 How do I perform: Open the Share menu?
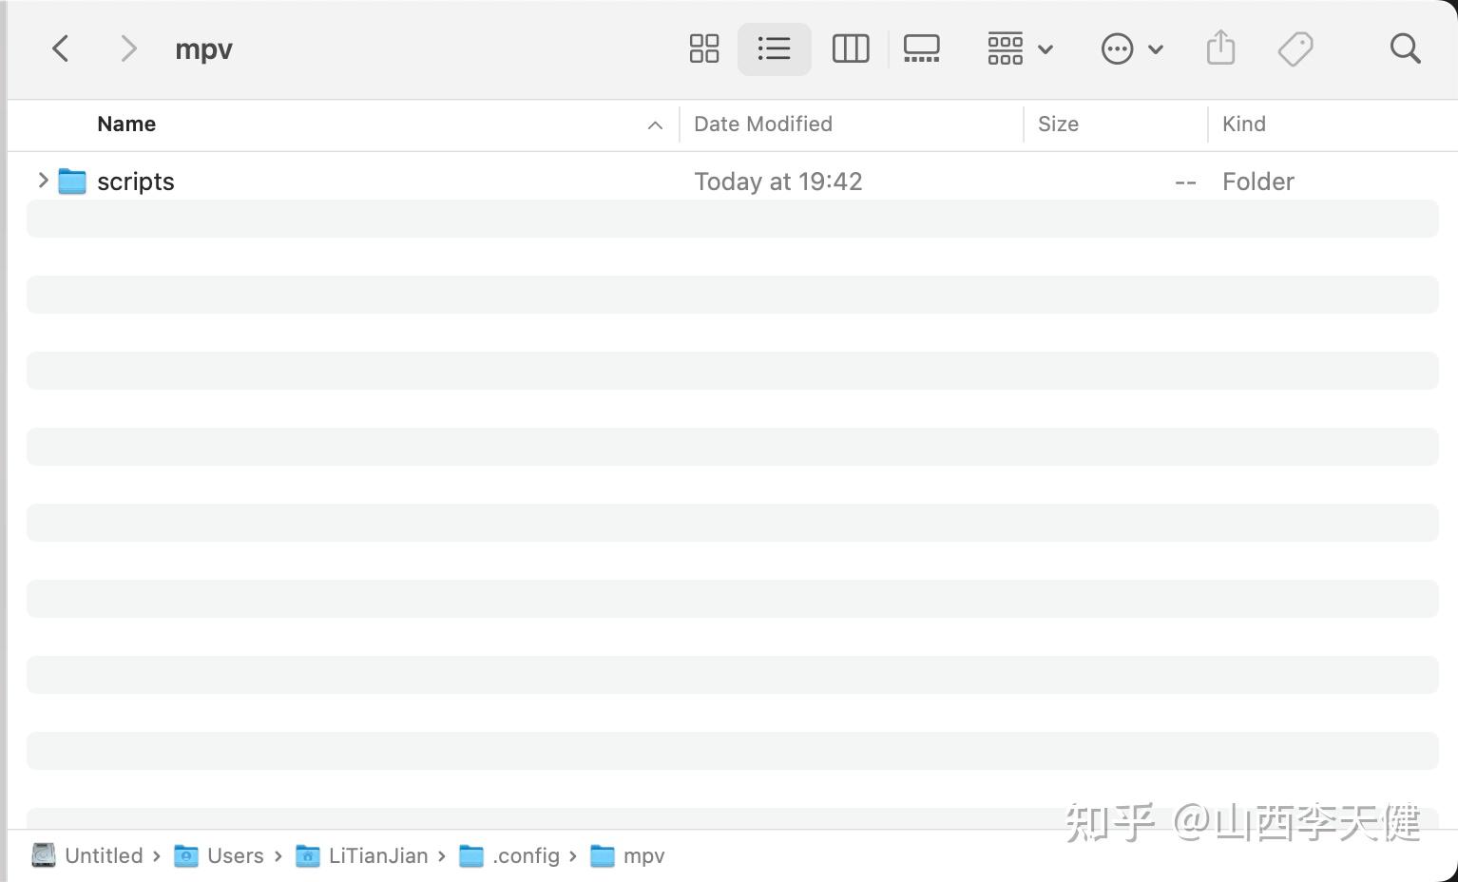pyautogui.click(x=1219, y=48)
